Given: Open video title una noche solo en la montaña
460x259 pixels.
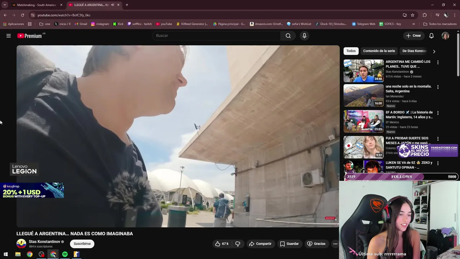Looking at the screenshot, I should pyautogui.click(x=408, y=88).
